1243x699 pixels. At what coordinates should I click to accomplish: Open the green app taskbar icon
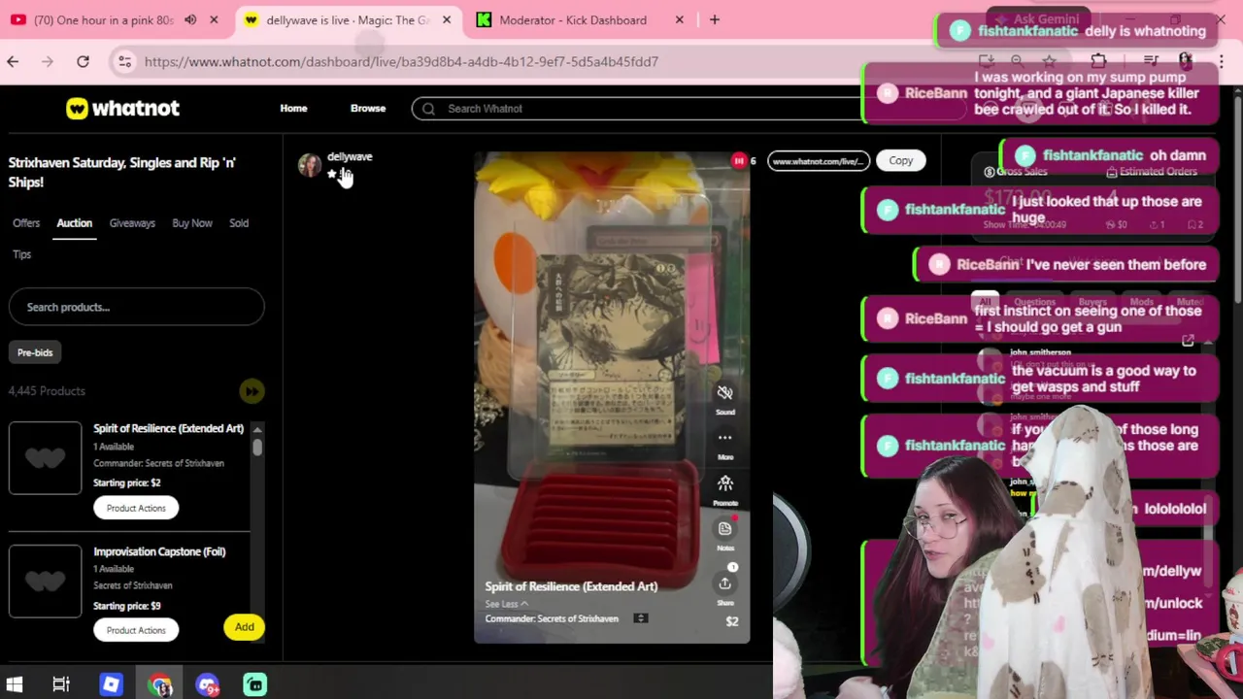(255, 684)
